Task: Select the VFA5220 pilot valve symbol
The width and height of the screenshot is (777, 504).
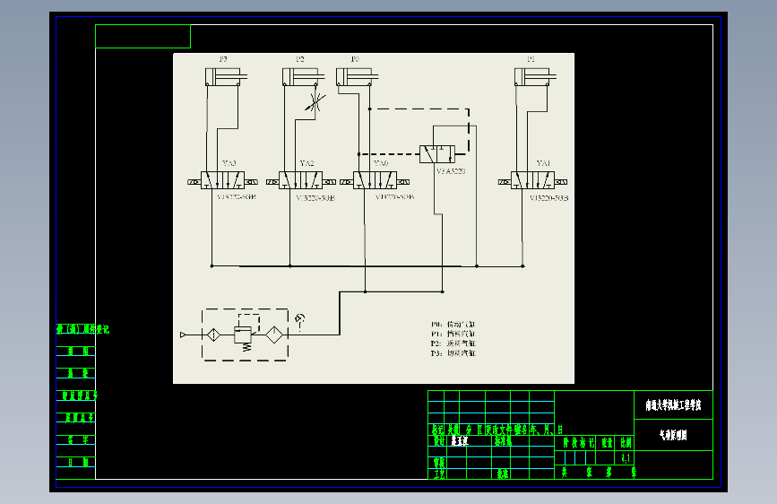Action: click(437, 154)
